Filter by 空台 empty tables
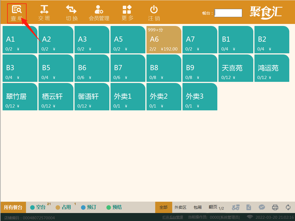 (38, 207)
